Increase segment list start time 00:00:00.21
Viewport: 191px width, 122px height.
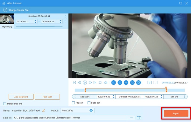[x=35, y=20]
